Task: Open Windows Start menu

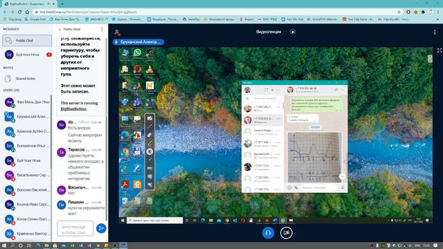Action: [4, 246]
